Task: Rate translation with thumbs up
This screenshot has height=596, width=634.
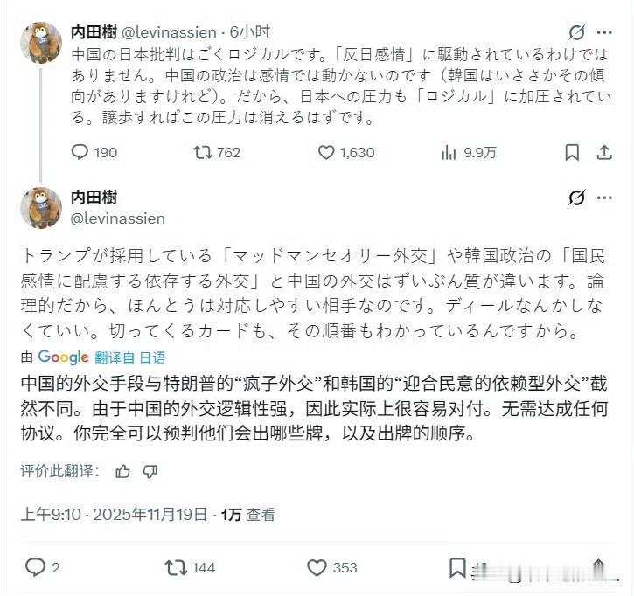Action: 122,471
